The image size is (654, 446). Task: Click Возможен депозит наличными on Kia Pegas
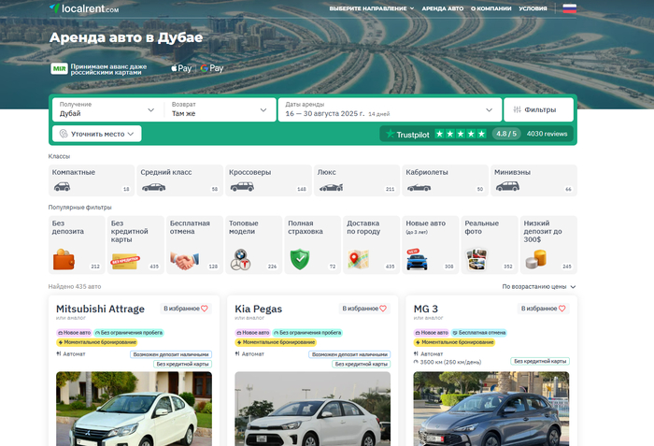[x=349, y=354]
